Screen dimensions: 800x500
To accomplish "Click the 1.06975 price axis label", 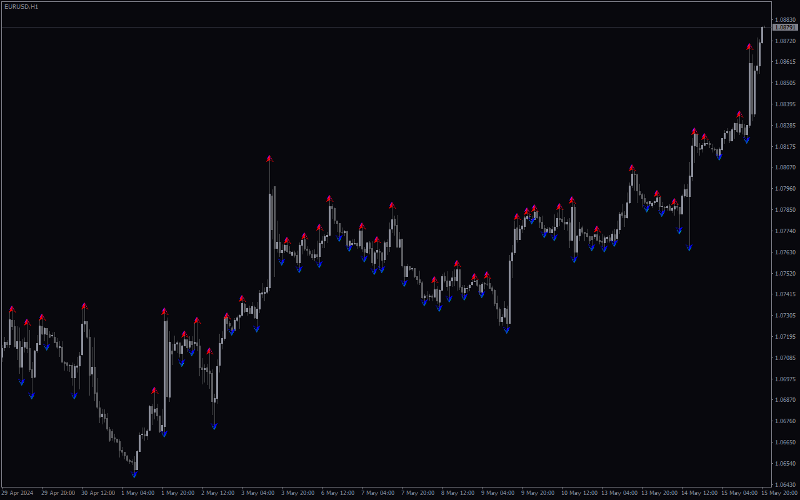I will (x=785, y=379).
